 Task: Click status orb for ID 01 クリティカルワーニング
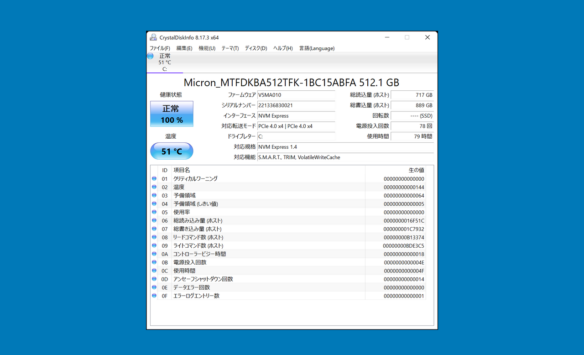pyautogui.click(x=154, y=179)
